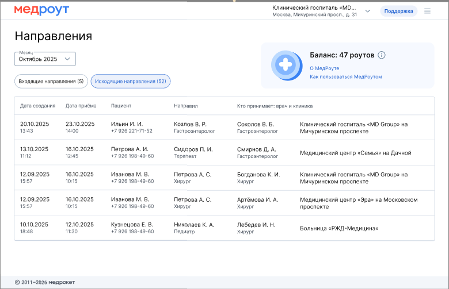
Task: Click referring doctor Сидоров П. И.
Action: 193,149
